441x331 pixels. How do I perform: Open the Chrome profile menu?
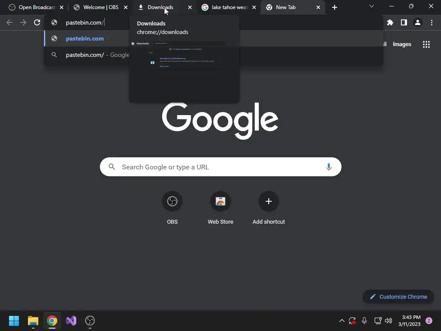(418, 22)
